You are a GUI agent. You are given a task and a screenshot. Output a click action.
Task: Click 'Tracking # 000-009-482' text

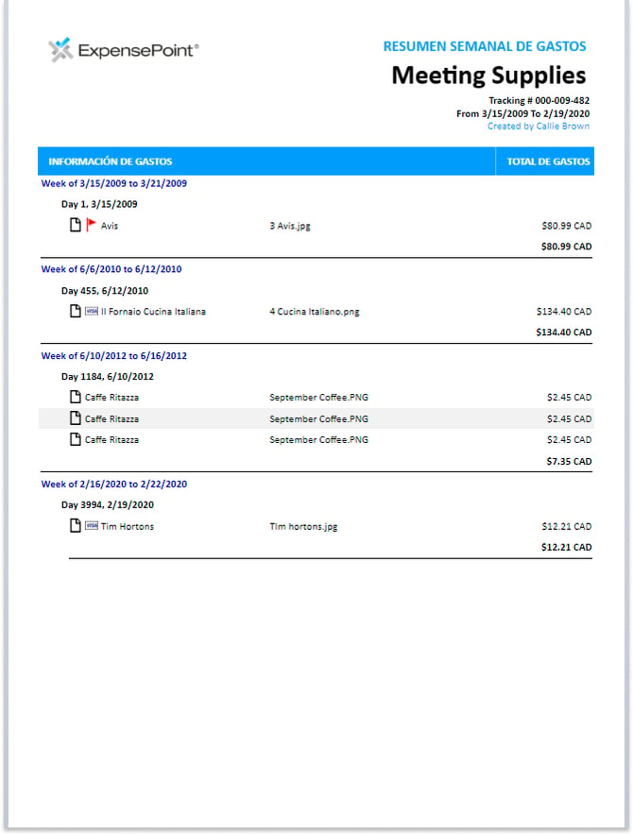click(539, 100)
